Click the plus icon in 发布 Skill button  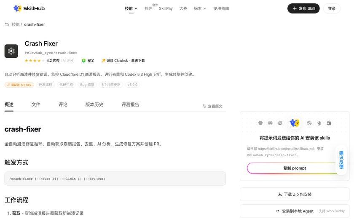pos(295,8)
